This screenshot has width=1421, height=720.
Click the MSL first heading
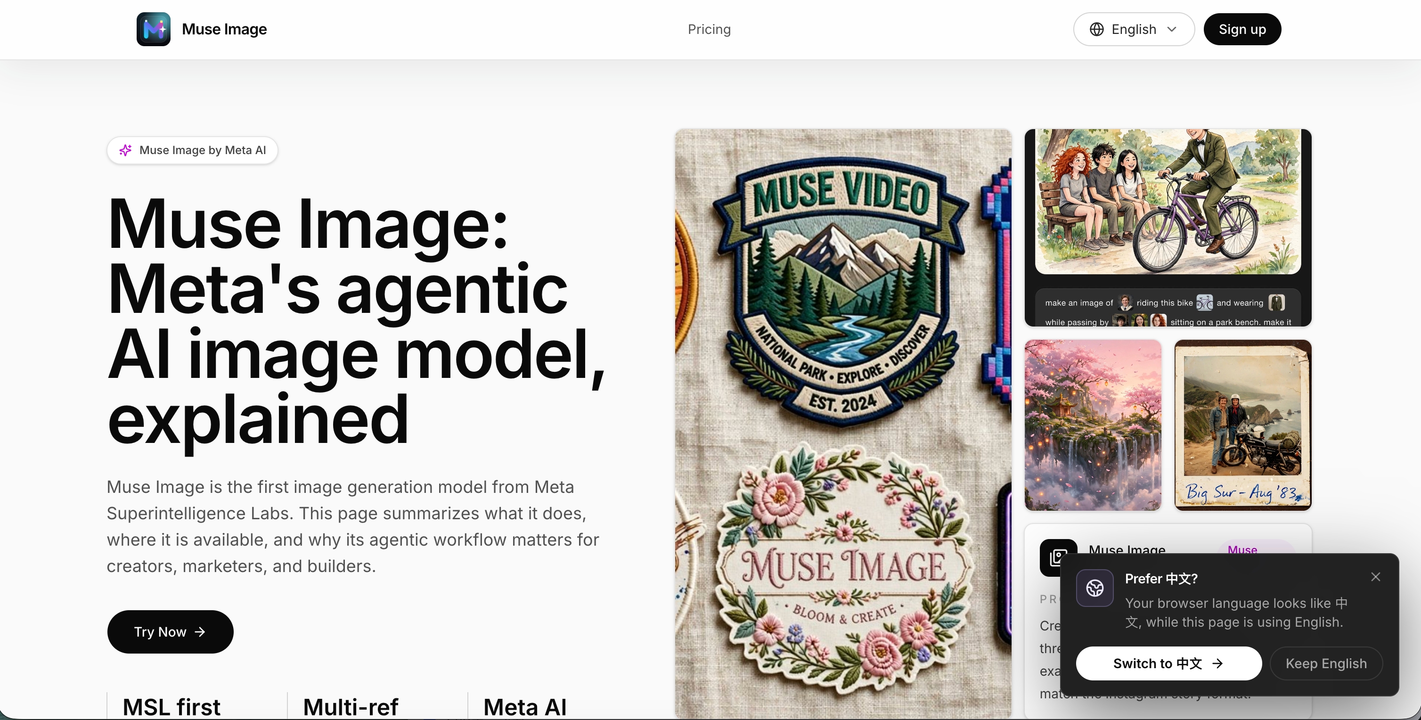pos(171,707)
